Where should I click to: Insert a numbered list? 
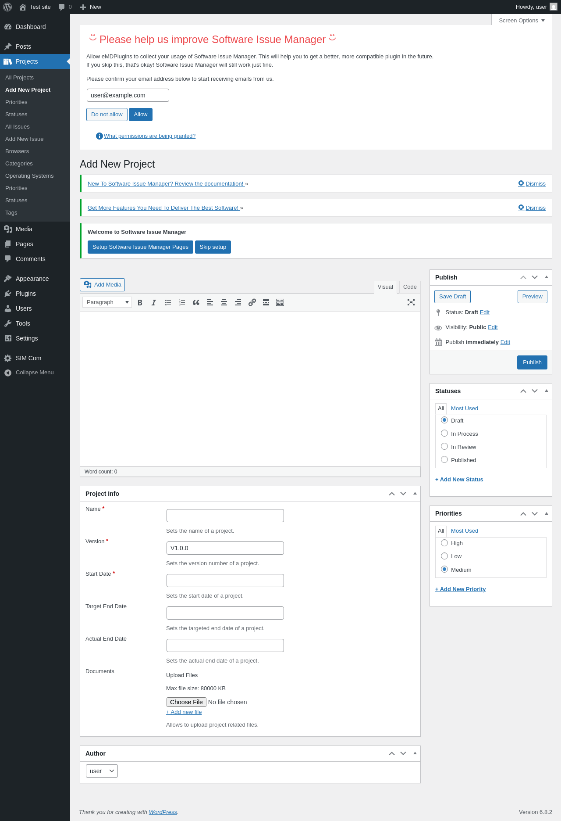click(182, 302)
